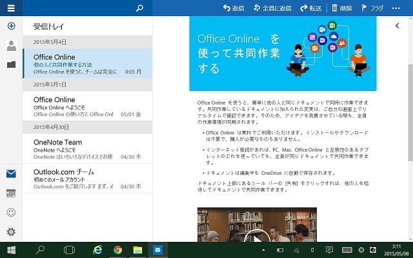
Task: Delete message with 削除
Action: pos(341,8)
